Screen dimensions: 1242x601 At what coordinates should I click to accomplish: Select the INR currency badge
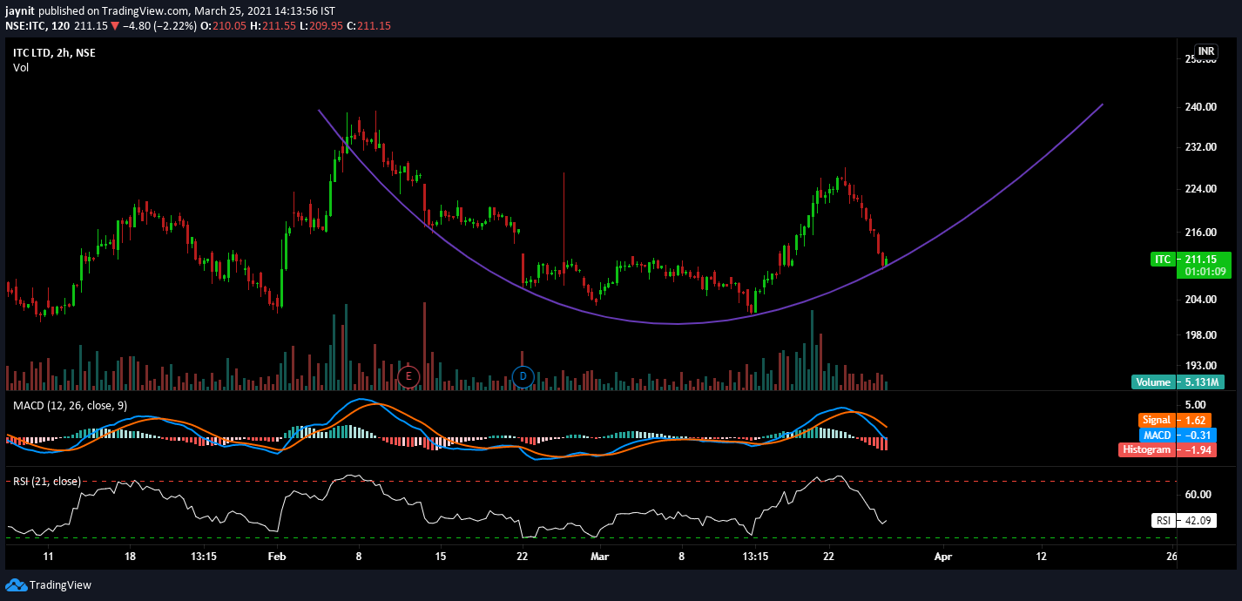pos(1206,52)
